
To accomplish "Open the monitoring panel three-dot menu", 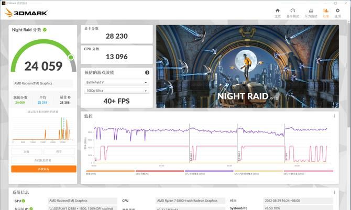I will tap(335, 116).
